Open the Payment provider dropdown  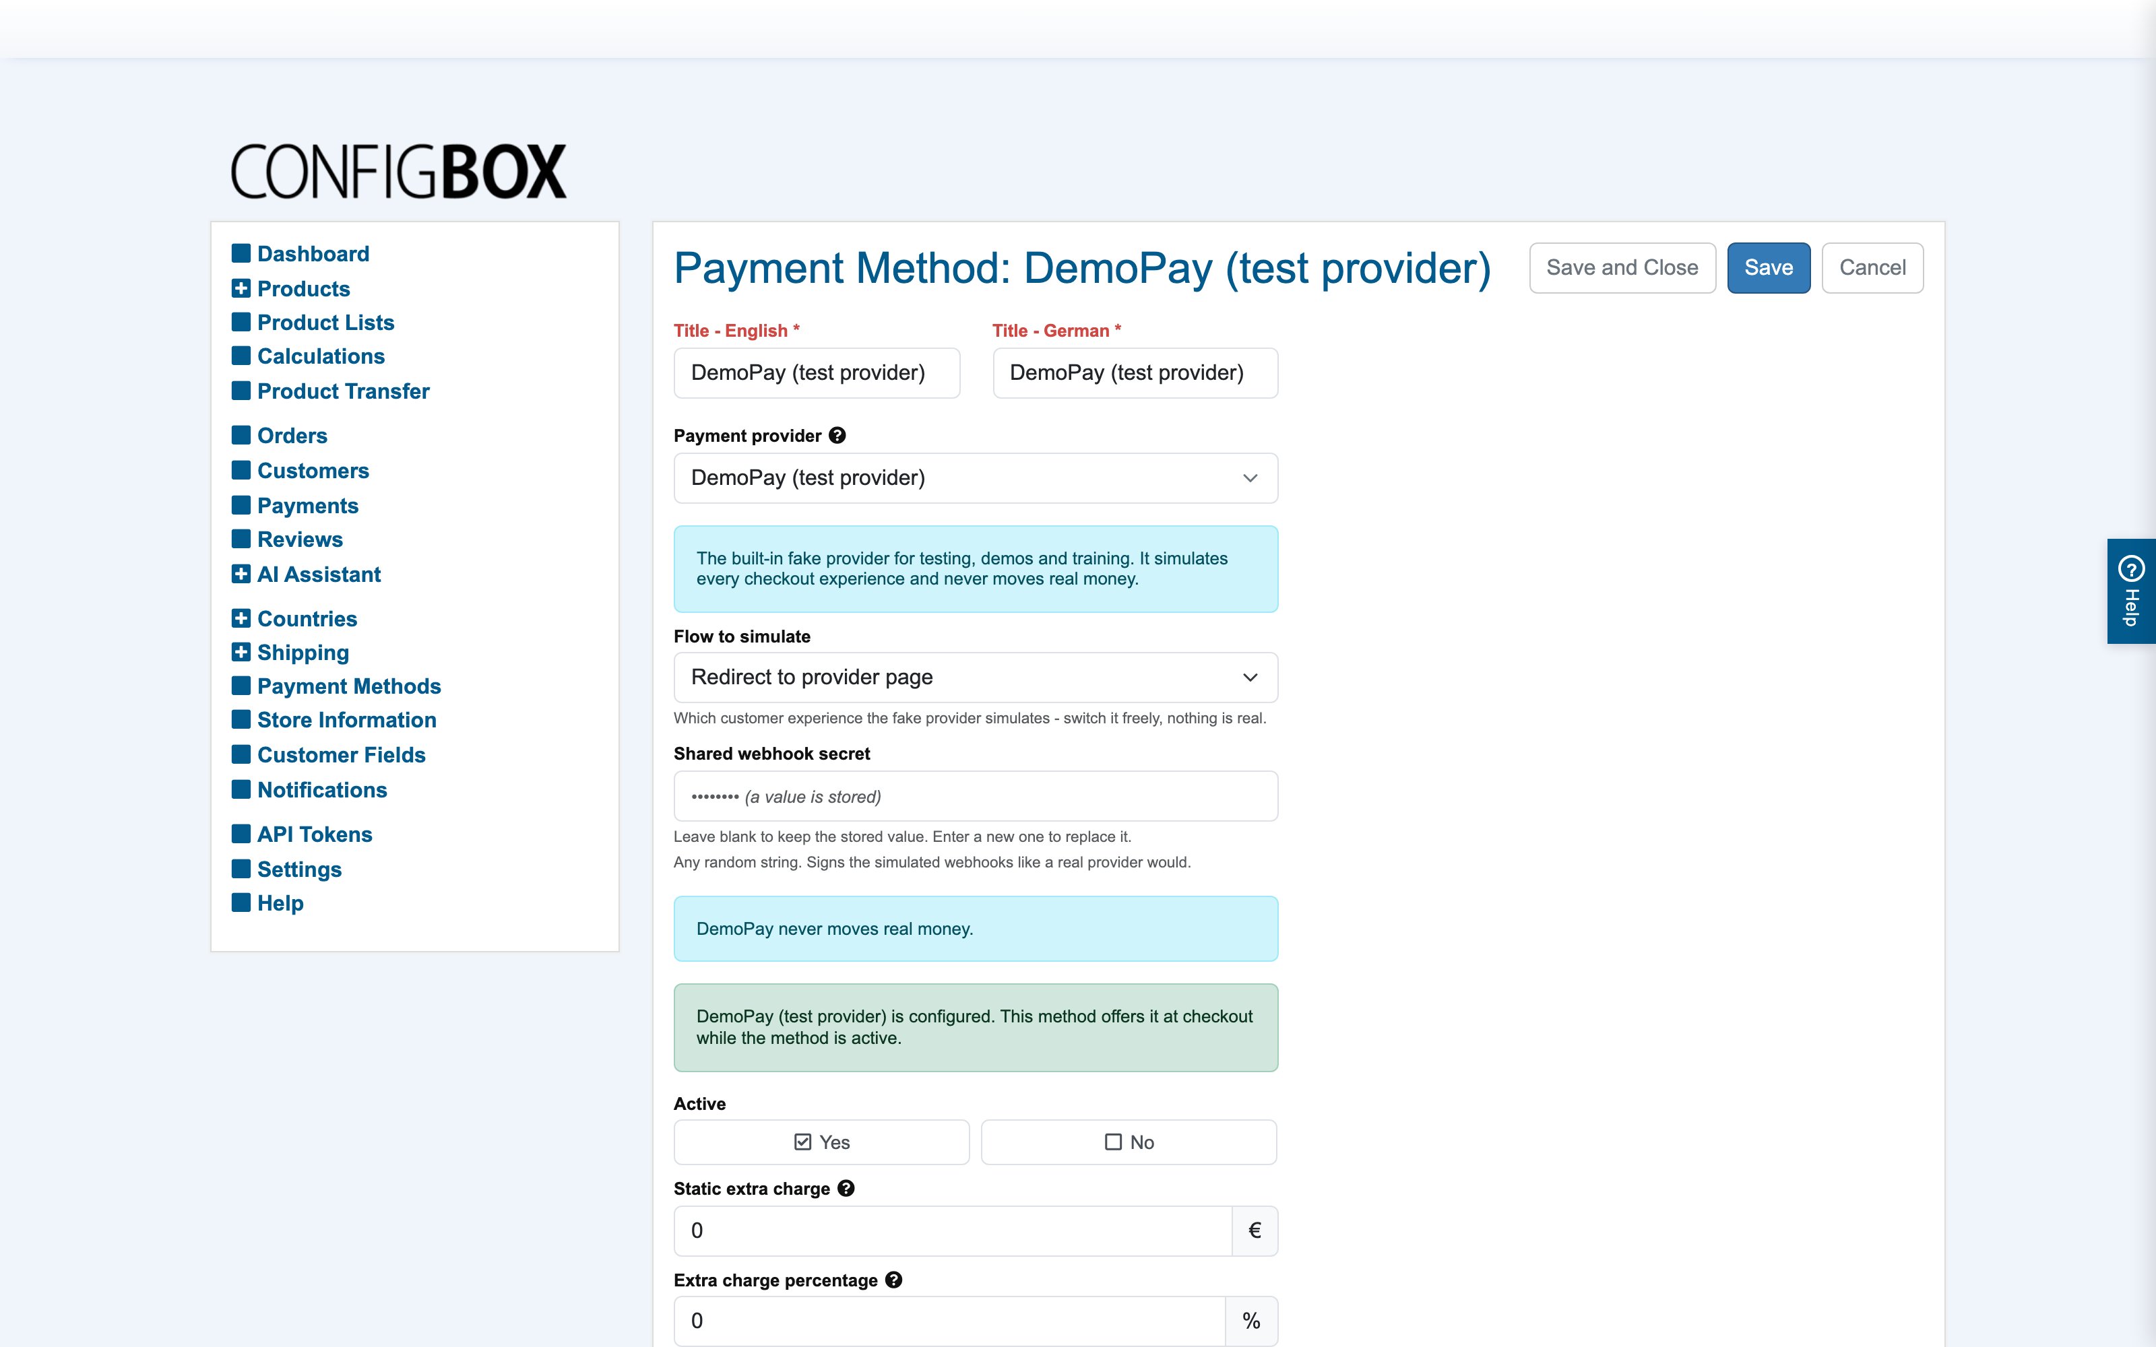coord(976,478)
